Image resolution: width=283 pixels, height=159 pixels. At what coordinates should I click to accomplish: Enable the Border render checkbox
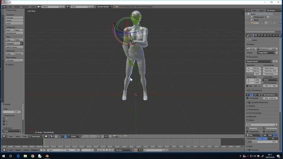[248, 86]
